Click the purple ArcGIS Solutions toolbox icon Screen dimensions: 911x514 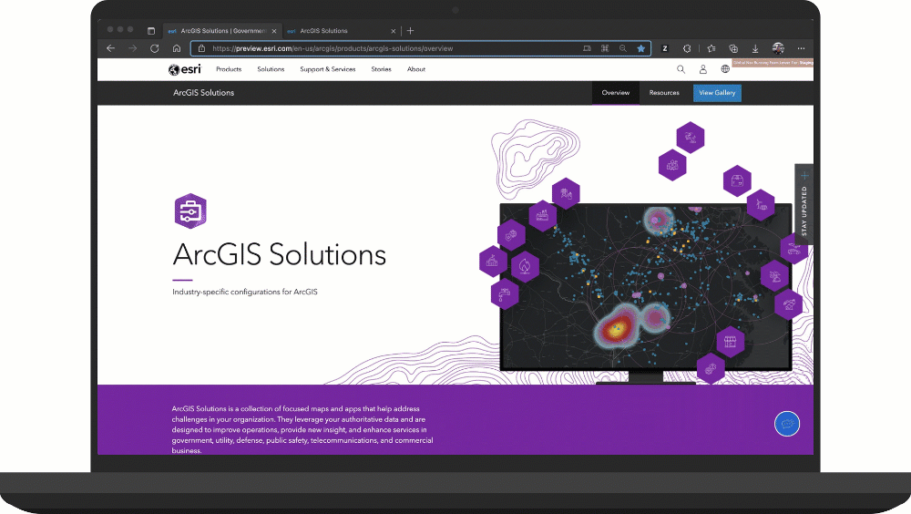[x=190, y=211]
